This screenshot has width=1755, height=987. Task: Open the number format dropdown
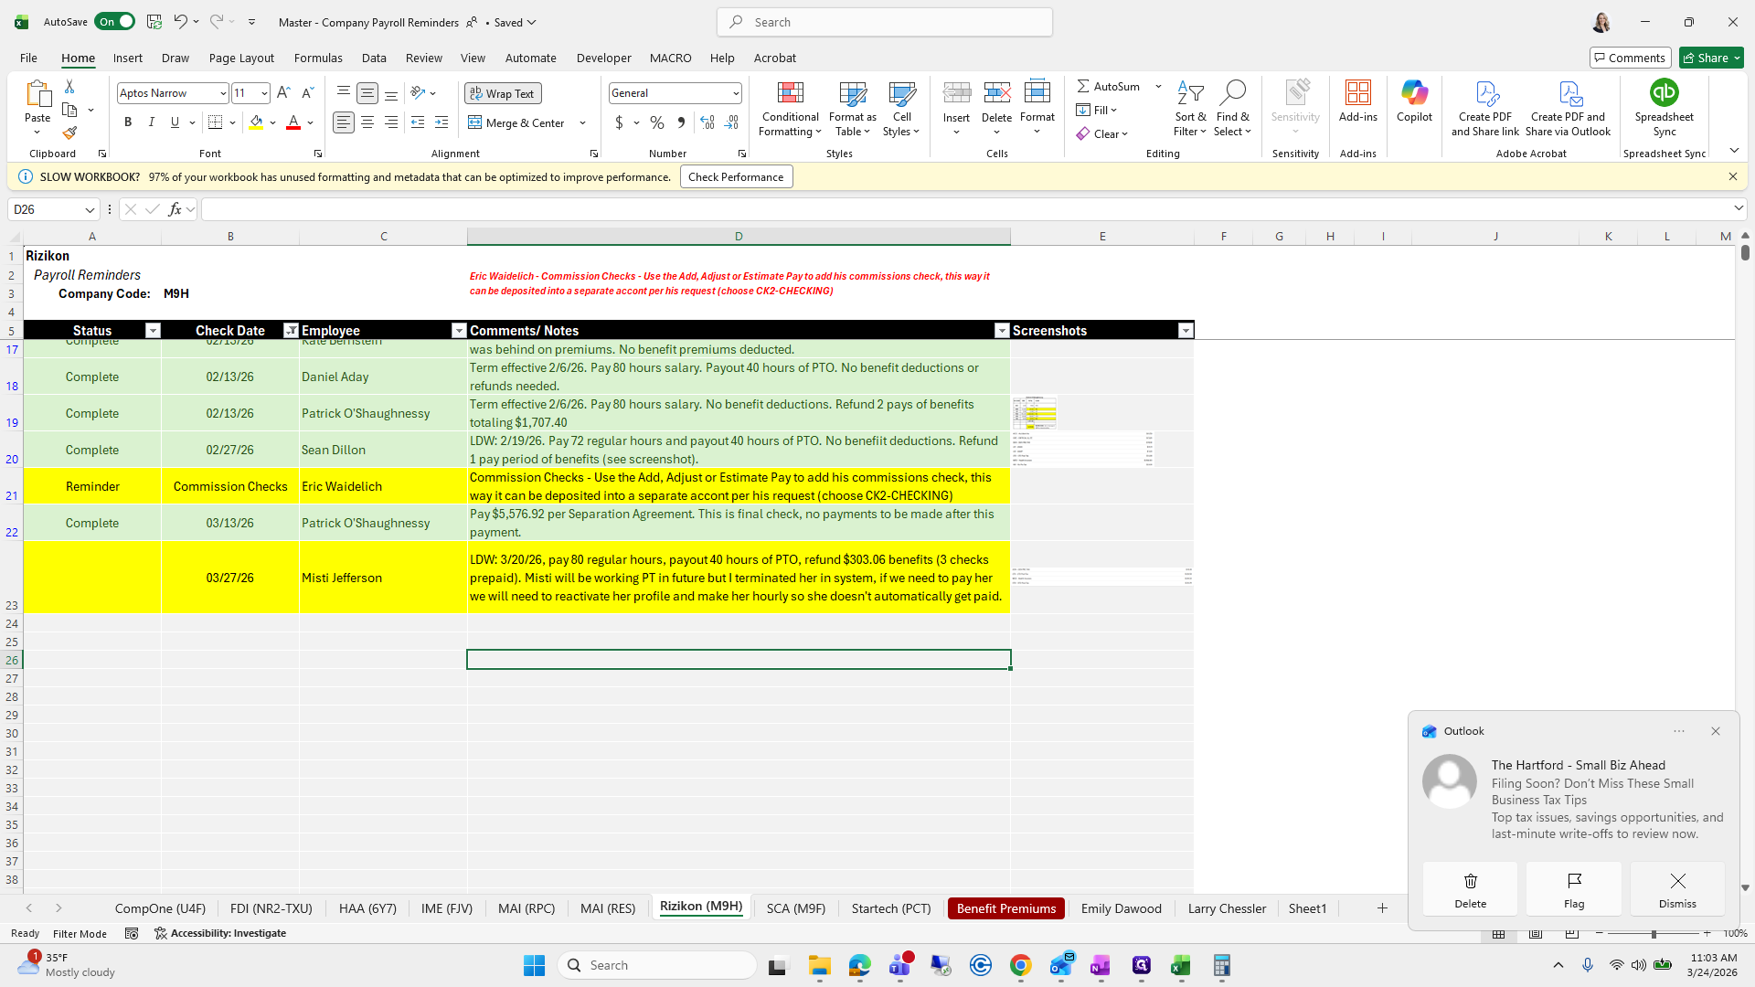735,93
